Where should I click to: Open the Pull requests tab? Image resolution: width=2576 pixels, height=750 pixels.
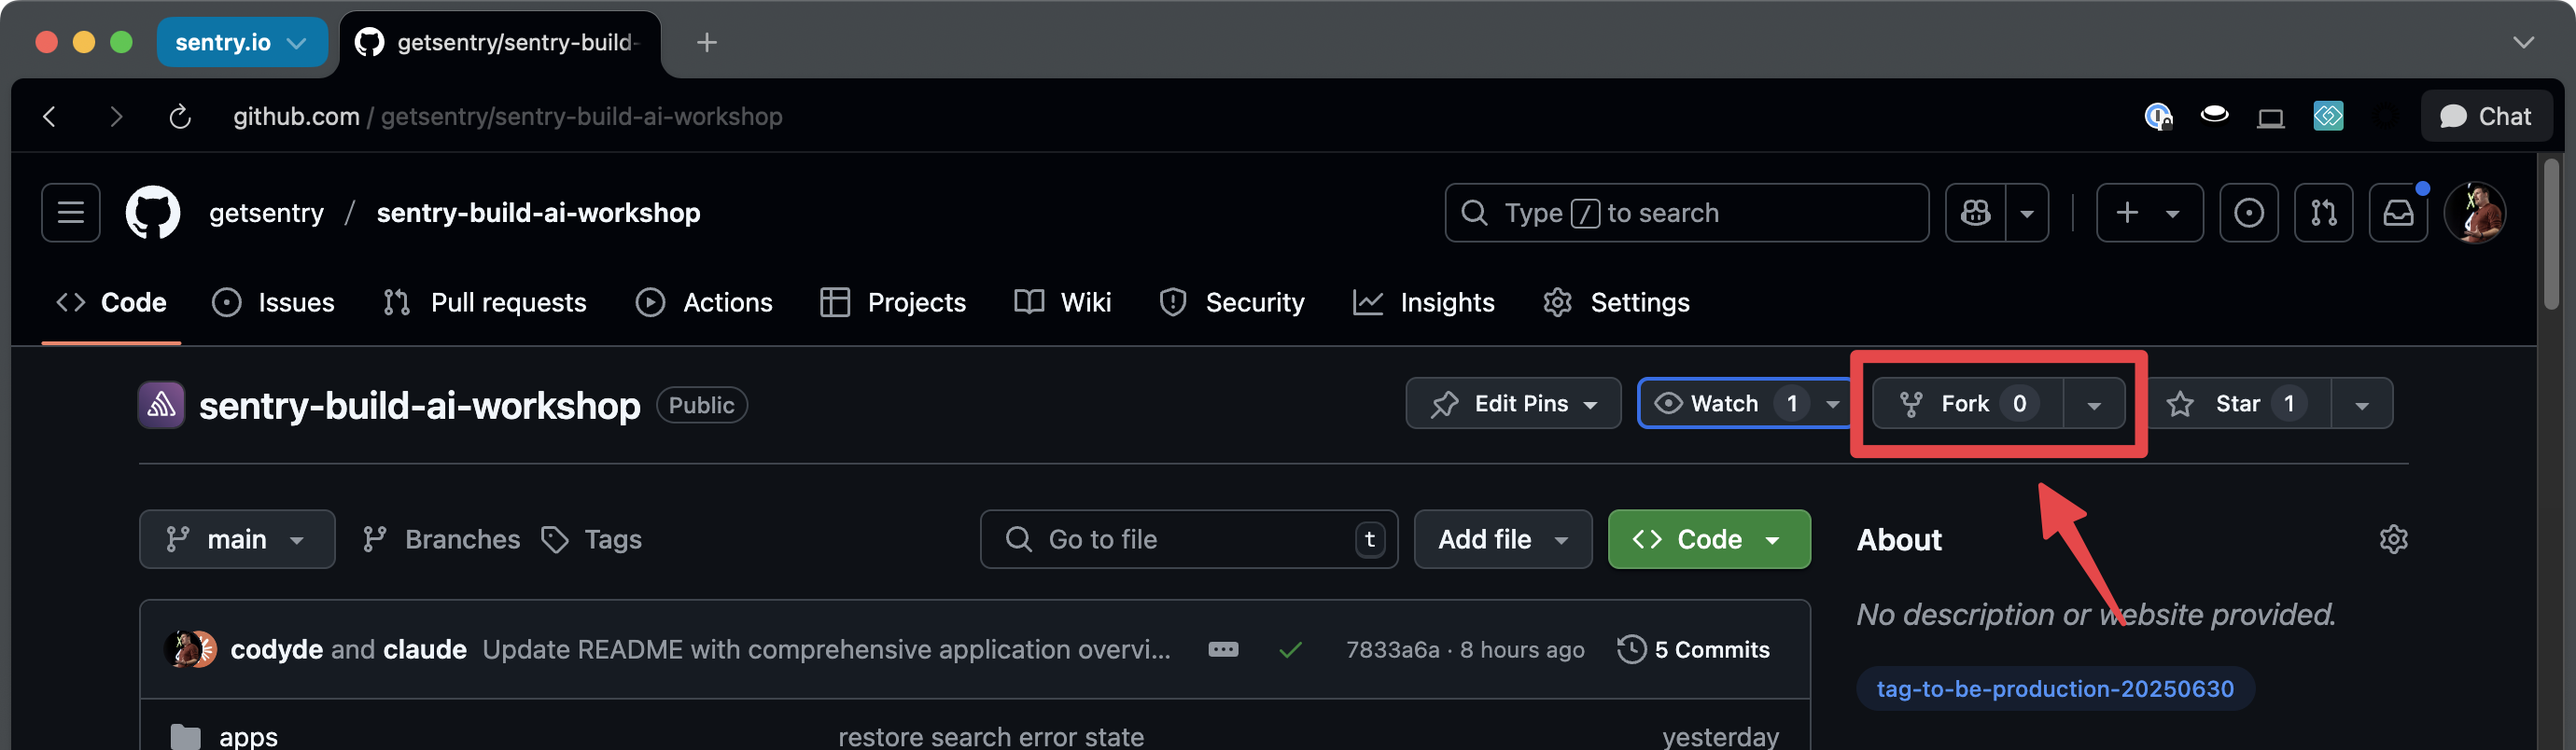(x=485, y=303)
